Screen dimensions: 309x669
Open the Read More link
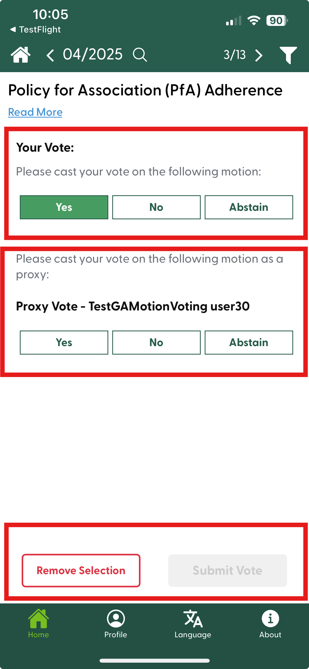tap(35, 112)
